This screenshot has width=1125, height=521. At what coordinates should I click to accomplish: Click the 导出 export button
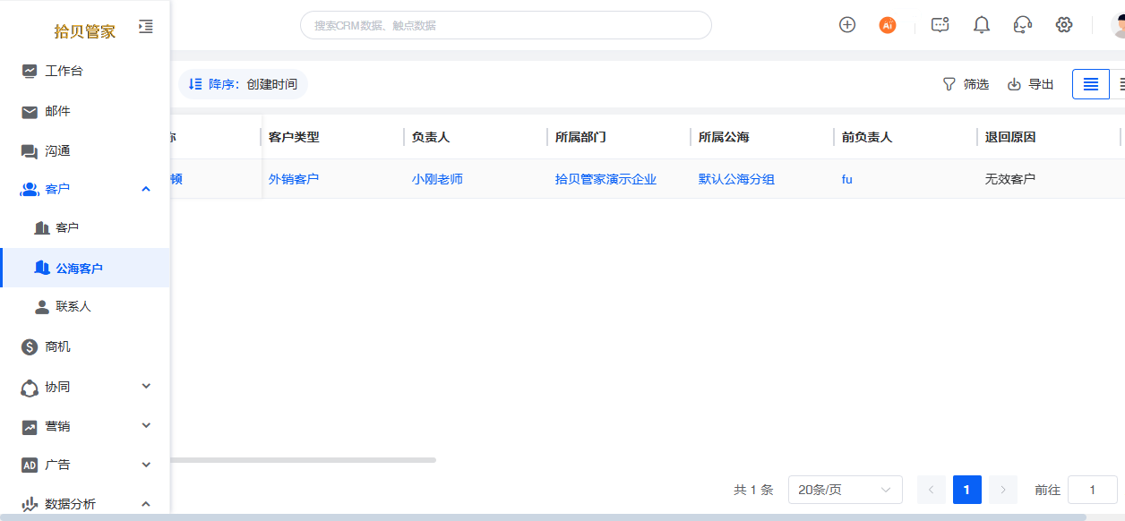click(1031, 84)
